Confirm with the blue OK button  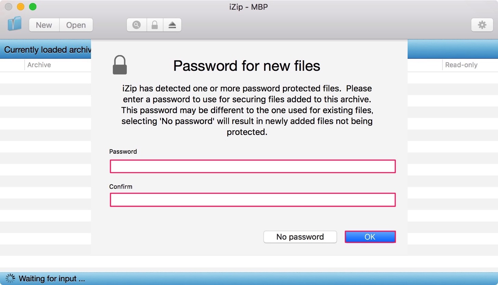[370, 237]
